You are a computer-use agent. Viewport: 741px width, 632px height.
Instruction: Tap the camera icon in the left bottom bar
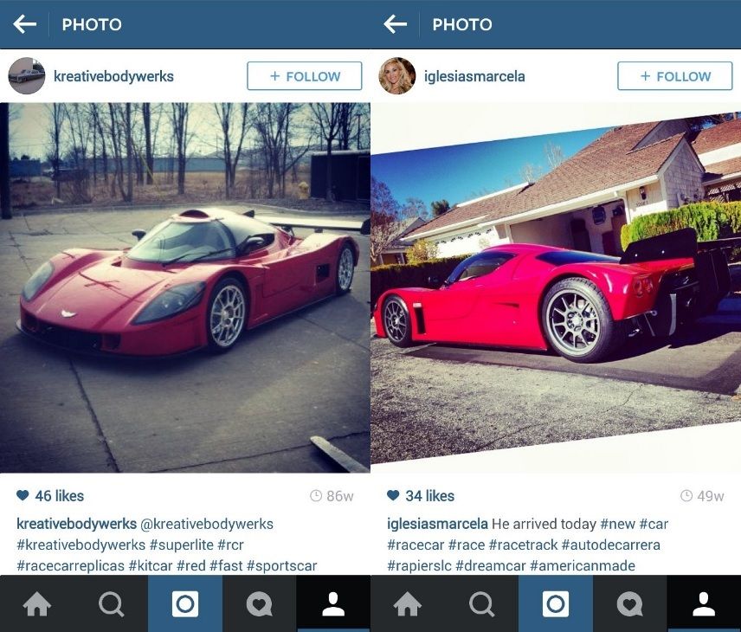(185, 603)
